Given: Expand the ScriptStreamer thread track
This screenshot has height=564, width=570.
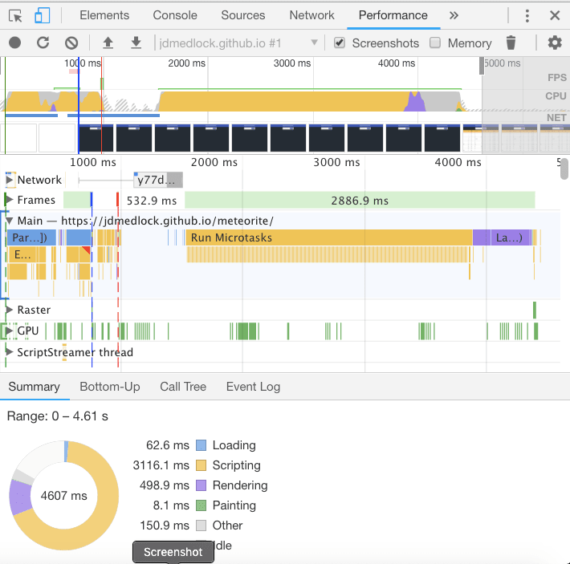Looking at the screenshot, I should [x=10, y=352].
